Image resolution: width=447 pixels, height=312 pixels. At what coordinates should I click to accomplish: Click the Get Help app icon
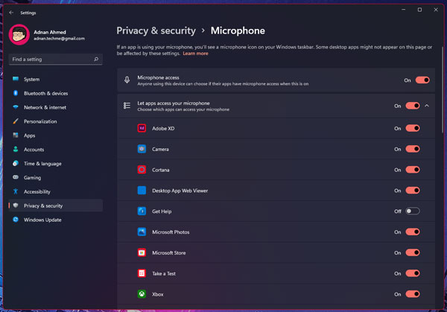[x=142, y=211]
